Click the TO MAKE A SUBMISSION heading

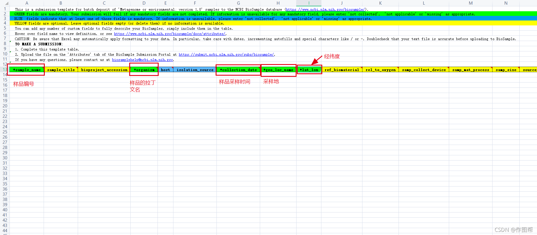click(x=39, y=44)
